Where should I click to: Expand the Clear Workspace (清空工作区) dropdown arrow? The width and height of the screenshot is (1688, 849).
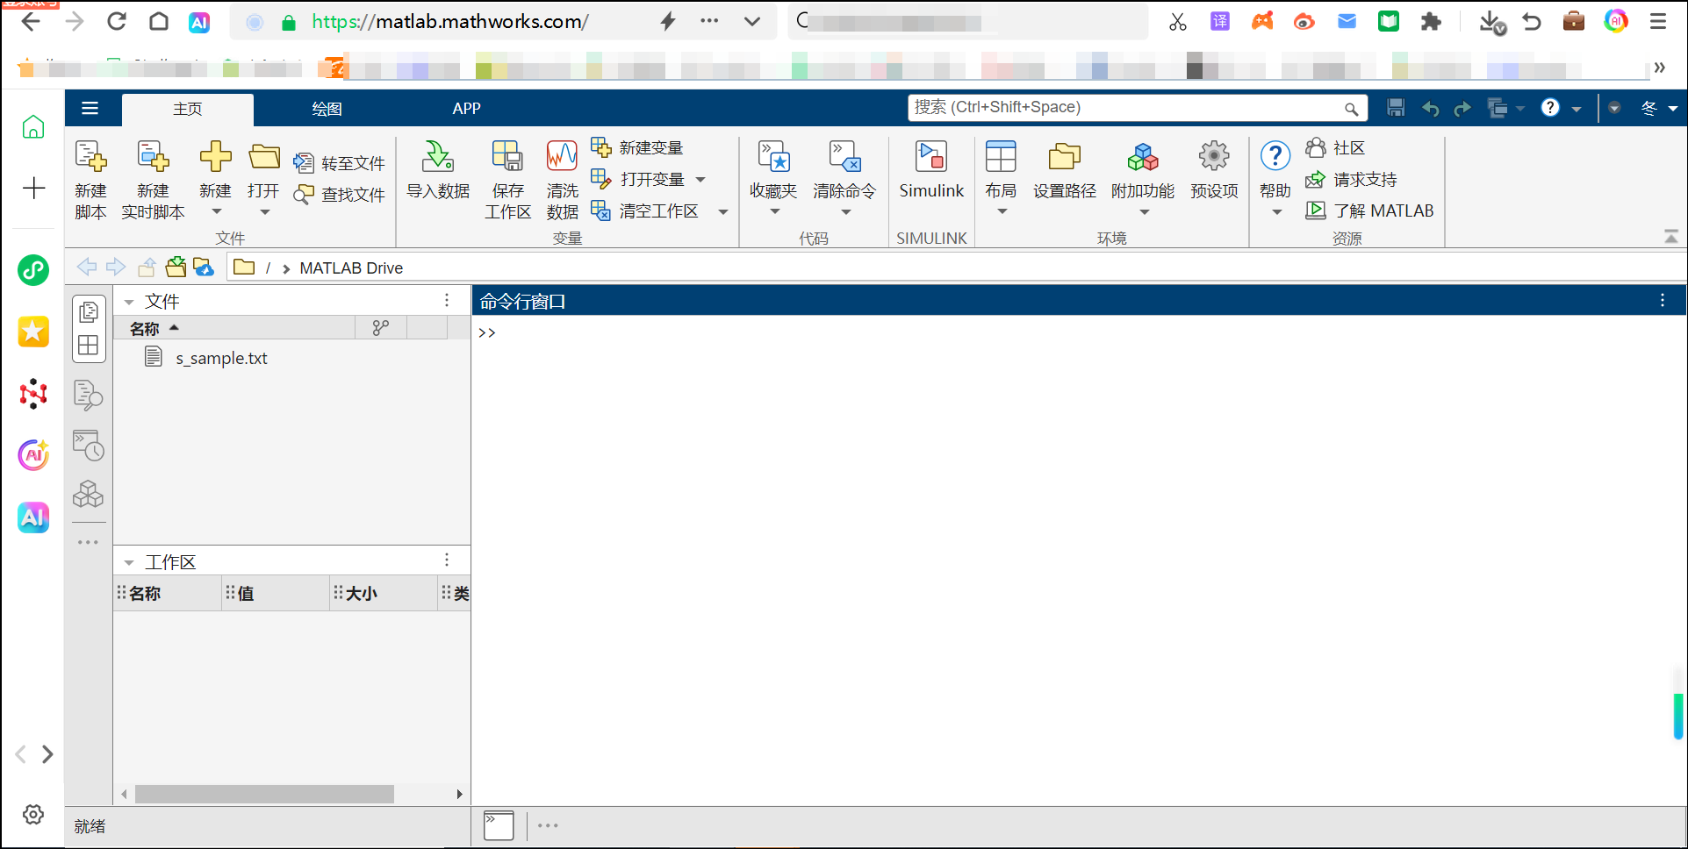click(x=723, y=211)
